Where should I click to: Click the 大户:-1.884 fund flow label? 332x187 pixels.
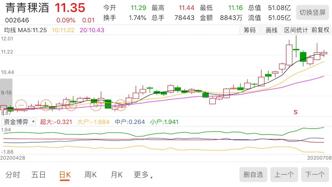[93, 122]
